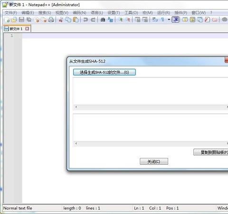Open the 设置(T) menu
The width and height of the screenshot is (228, 214).
tap(114, 13)
